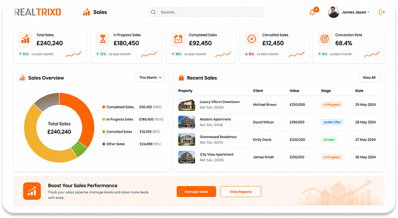
Task: Click client name Emily Davis
Action: [262, 140]
